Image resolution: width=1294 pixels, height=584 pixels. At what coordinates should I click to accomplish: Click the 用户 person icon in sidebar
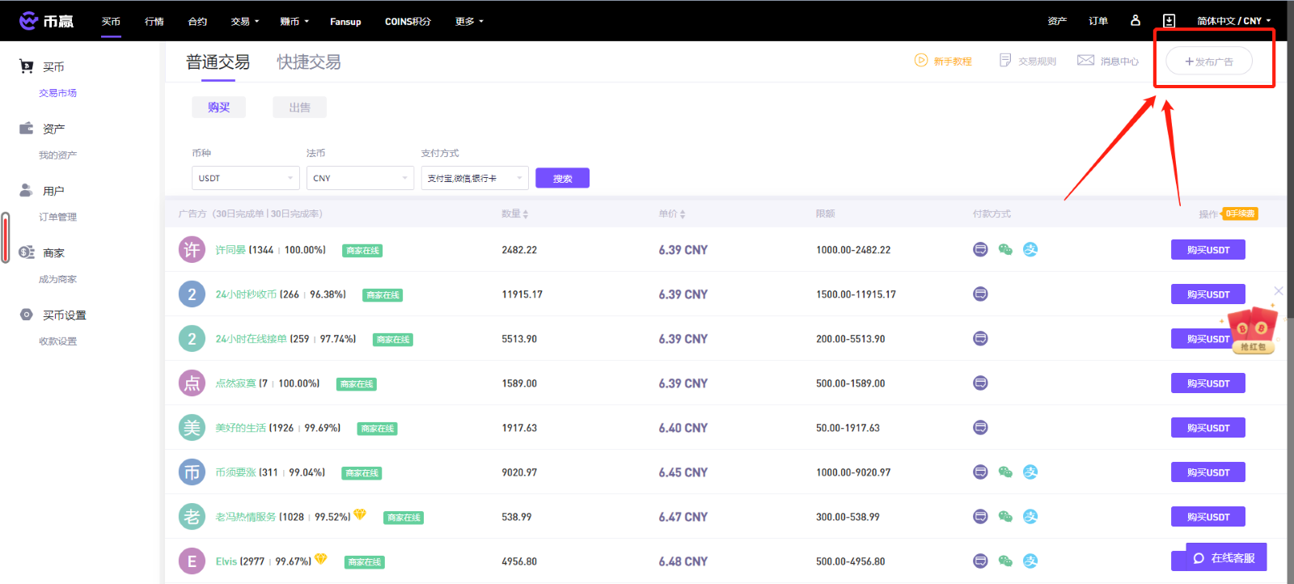click(27, 190)
